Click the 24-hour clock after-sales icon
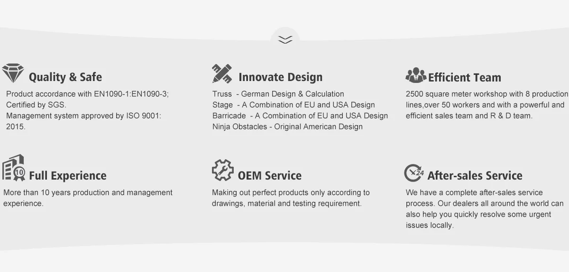 414,173
